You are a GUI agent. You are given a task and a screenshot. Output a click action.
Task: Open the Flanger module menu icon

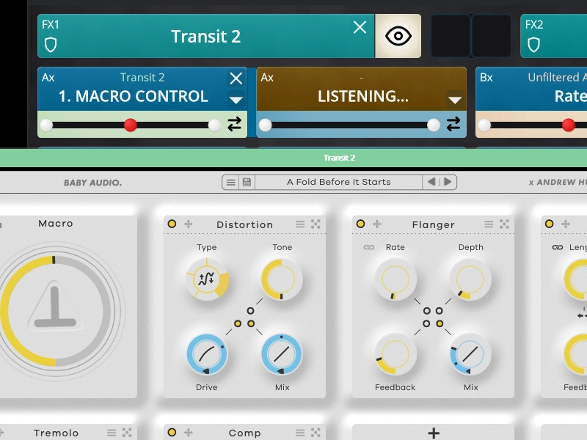coord(489,224)
